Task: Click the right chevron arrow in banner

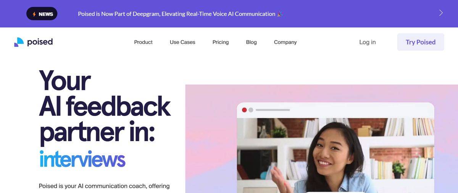Action: click(441, 13)
